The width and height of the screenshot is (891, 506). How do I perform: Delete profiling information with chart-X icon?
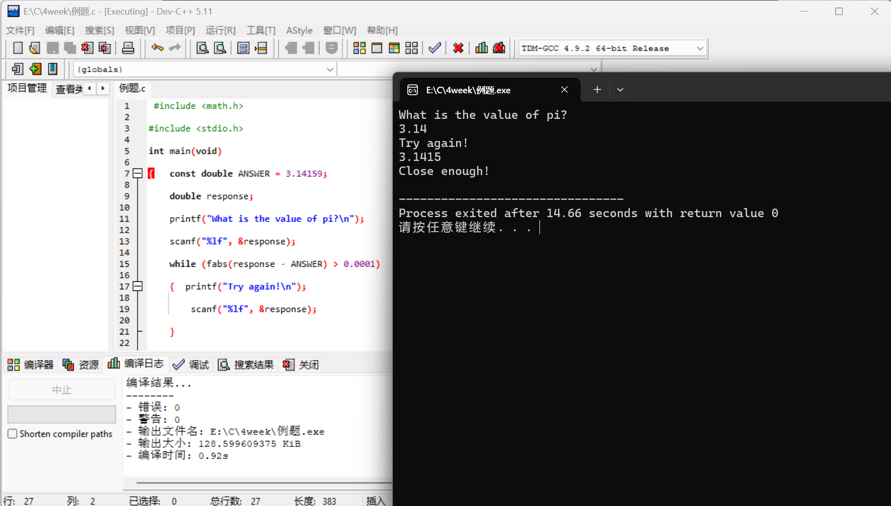click(x=499, y=48)
